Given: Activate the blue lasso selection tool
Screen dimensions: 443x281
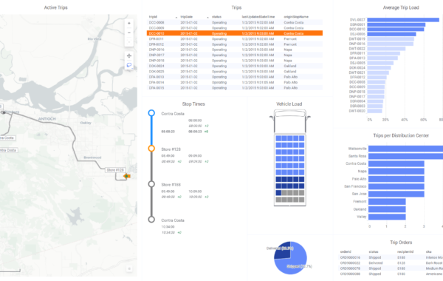Looking at the screenshot, I should point(129,65).
